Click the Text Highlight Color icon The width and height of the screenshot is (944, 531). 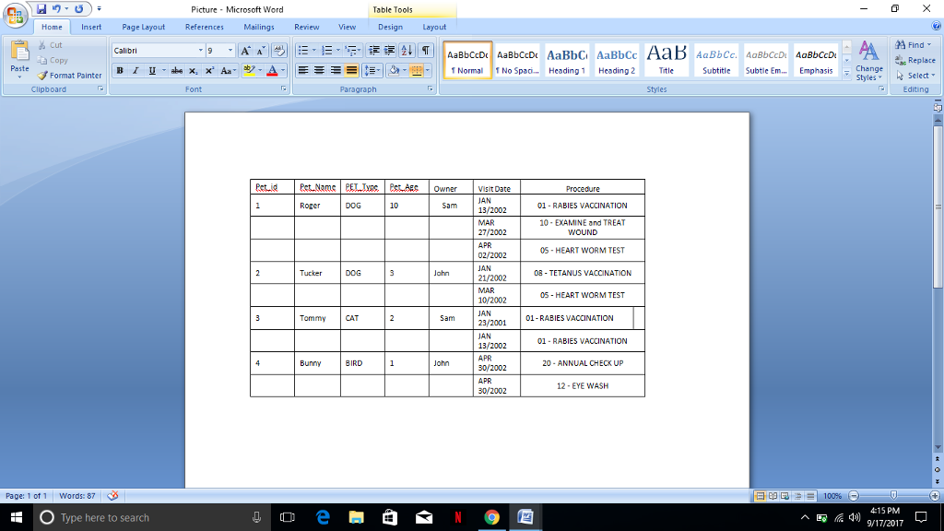coord(248,71)
